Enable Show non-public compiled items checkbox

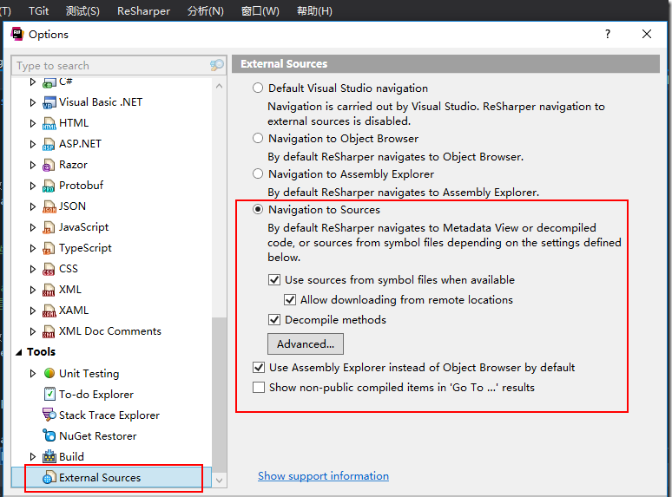point(259,388)
